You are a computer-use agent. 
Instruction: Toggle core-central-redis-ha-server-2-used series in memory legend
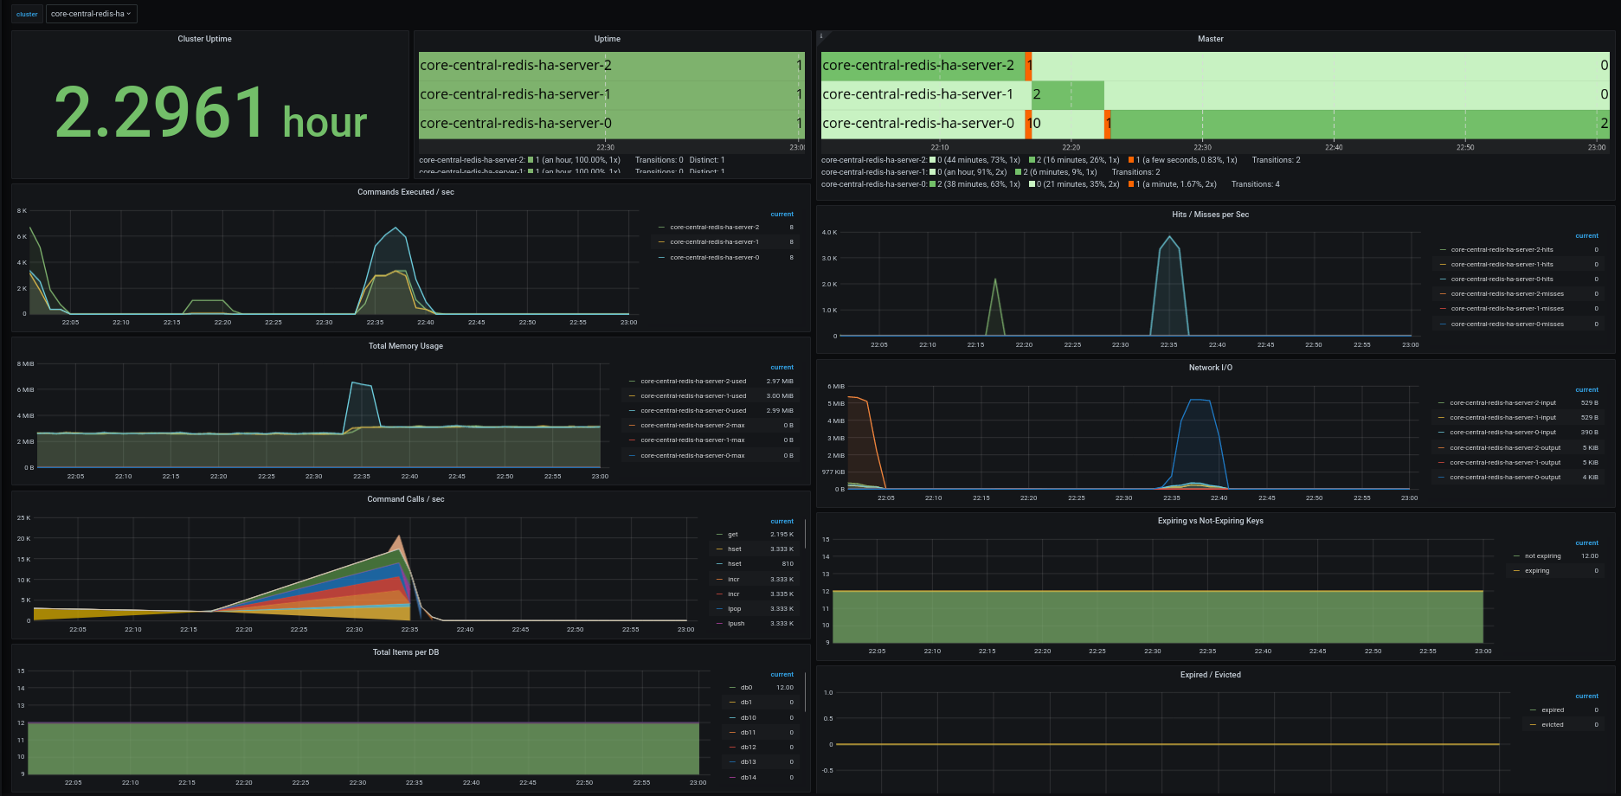click(693, 382)
